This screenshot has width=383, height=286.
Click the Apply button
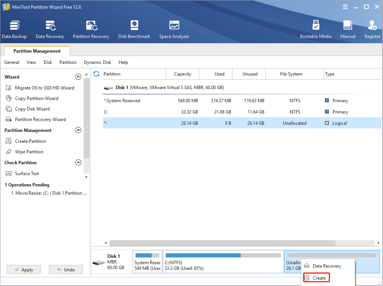[24, 270]
